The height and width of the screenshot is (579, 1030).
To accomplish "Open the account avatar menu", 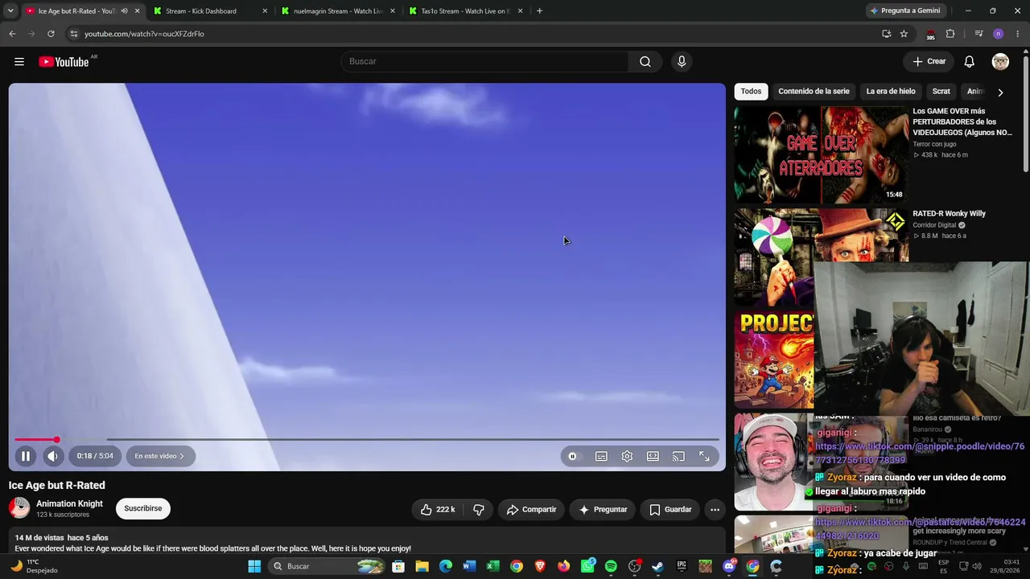I will pos(1000,62).
